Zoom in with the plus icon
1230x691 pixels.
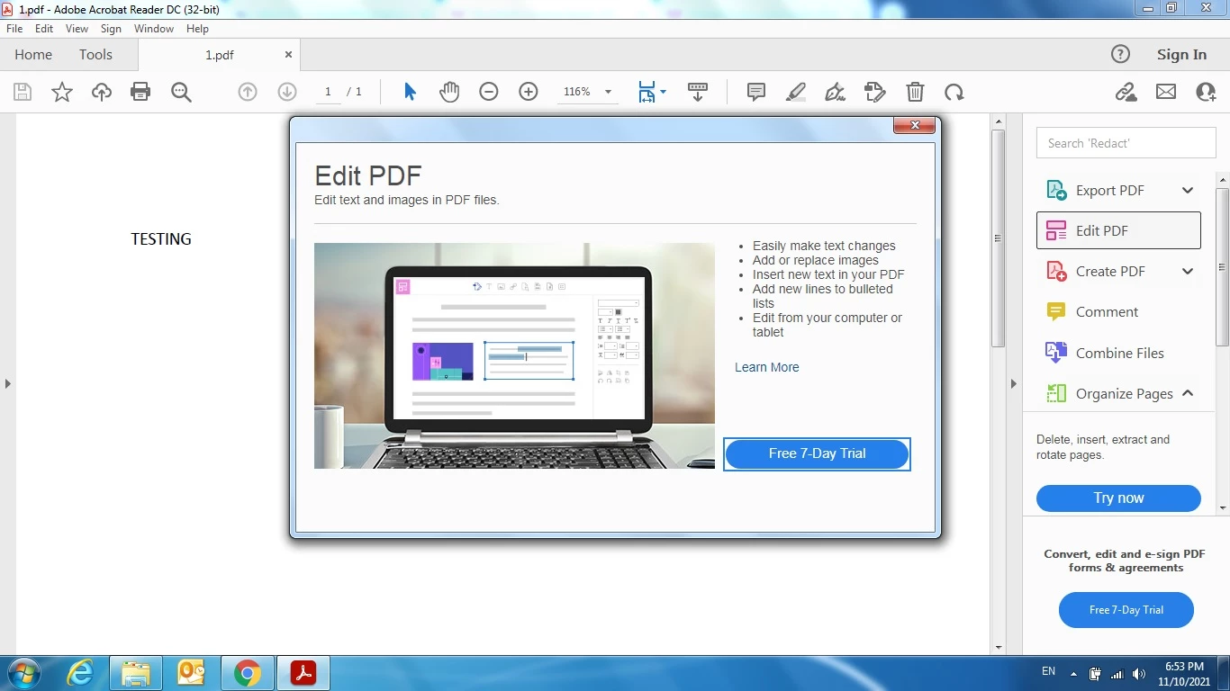click(x=529, y=92)
